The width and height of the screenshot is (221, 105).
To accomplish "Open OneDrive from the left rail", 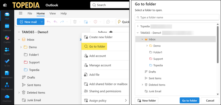I will [x=7, y=98].
